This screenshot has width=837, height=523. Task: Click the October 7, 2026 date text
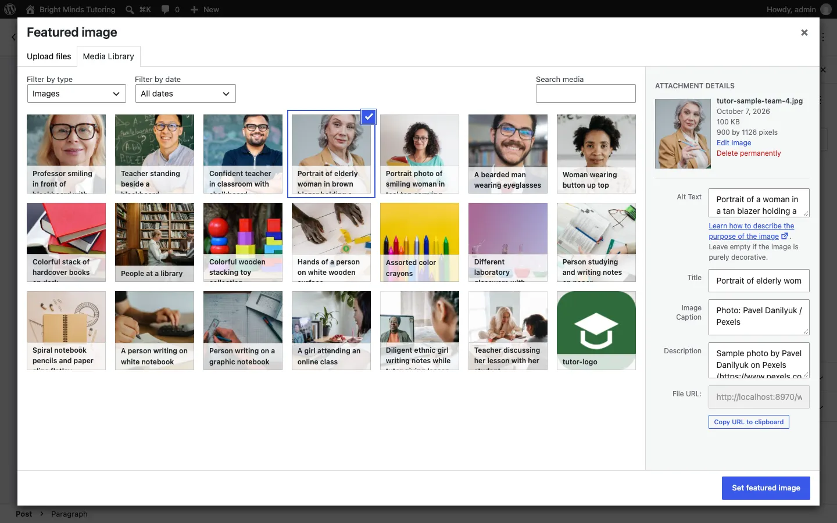pyautogui.click(x=743, y=112)
